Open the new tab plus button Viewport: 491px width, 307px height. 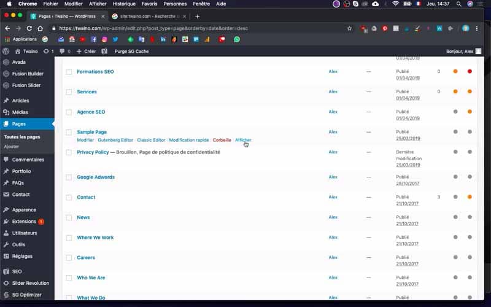pyautogui.click(x=197, y=17)
